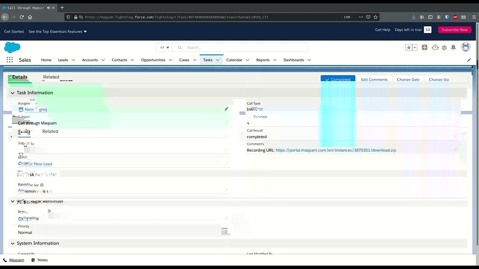Open Firefox downloads arrow icon
Viewport: 479px width, 269px height.
coord(414,17)
